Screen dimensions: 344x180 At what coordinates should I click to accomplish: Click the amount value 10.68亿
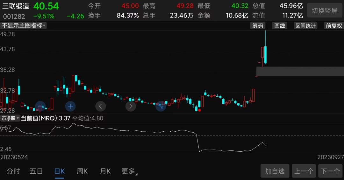click(237, 16)
